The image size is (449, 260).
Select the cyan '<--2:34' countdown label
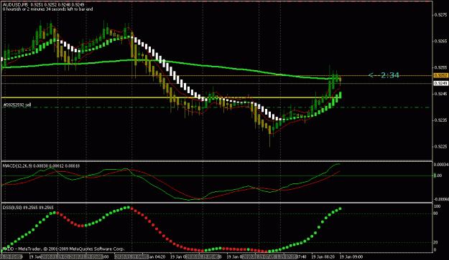click(384, 75)
